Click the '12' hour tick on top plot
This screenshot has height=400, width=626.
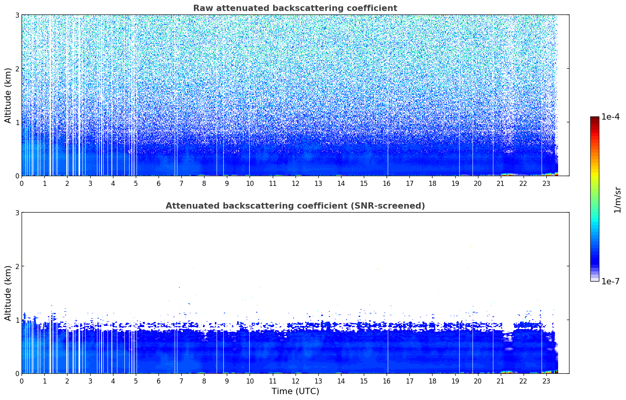click(295, 184)
